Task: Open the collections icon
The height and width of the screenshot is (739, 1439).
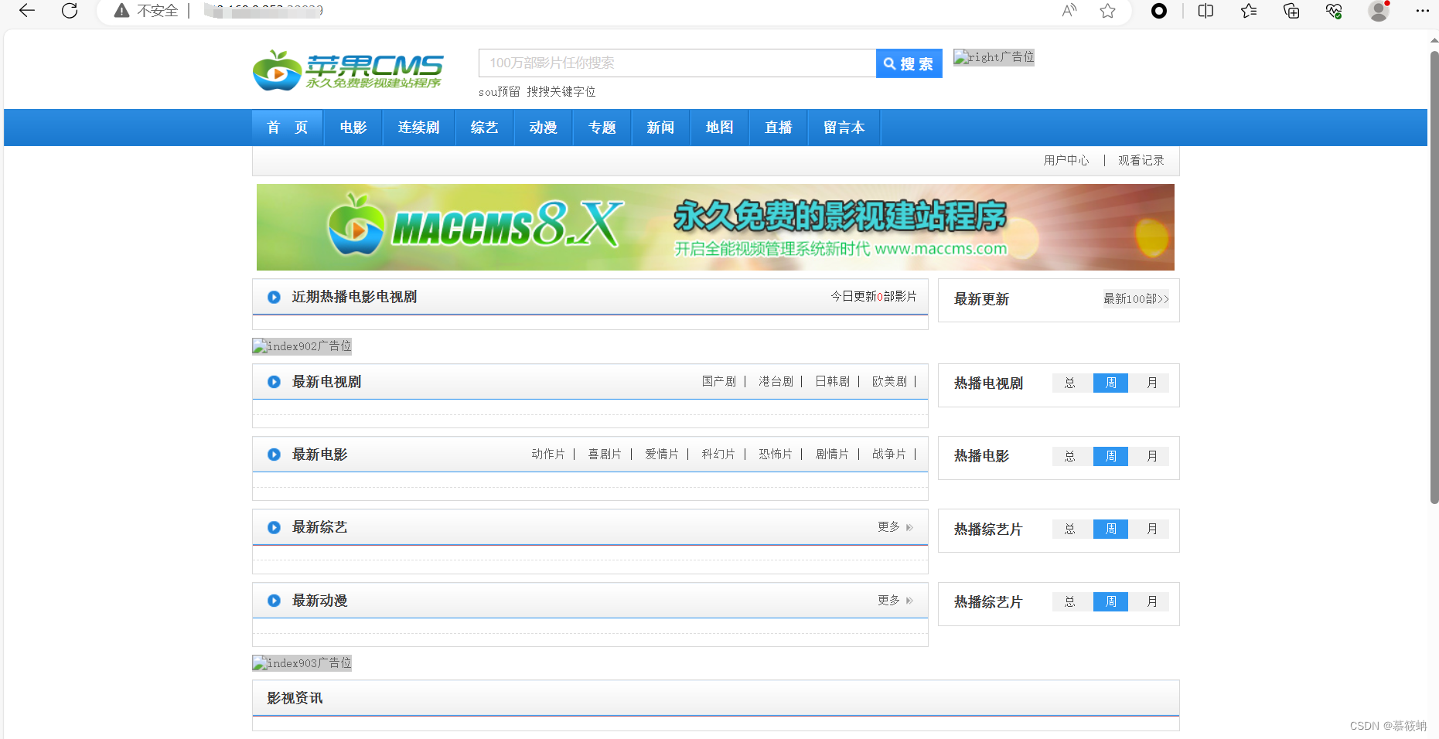Action: click(1291, 11)
